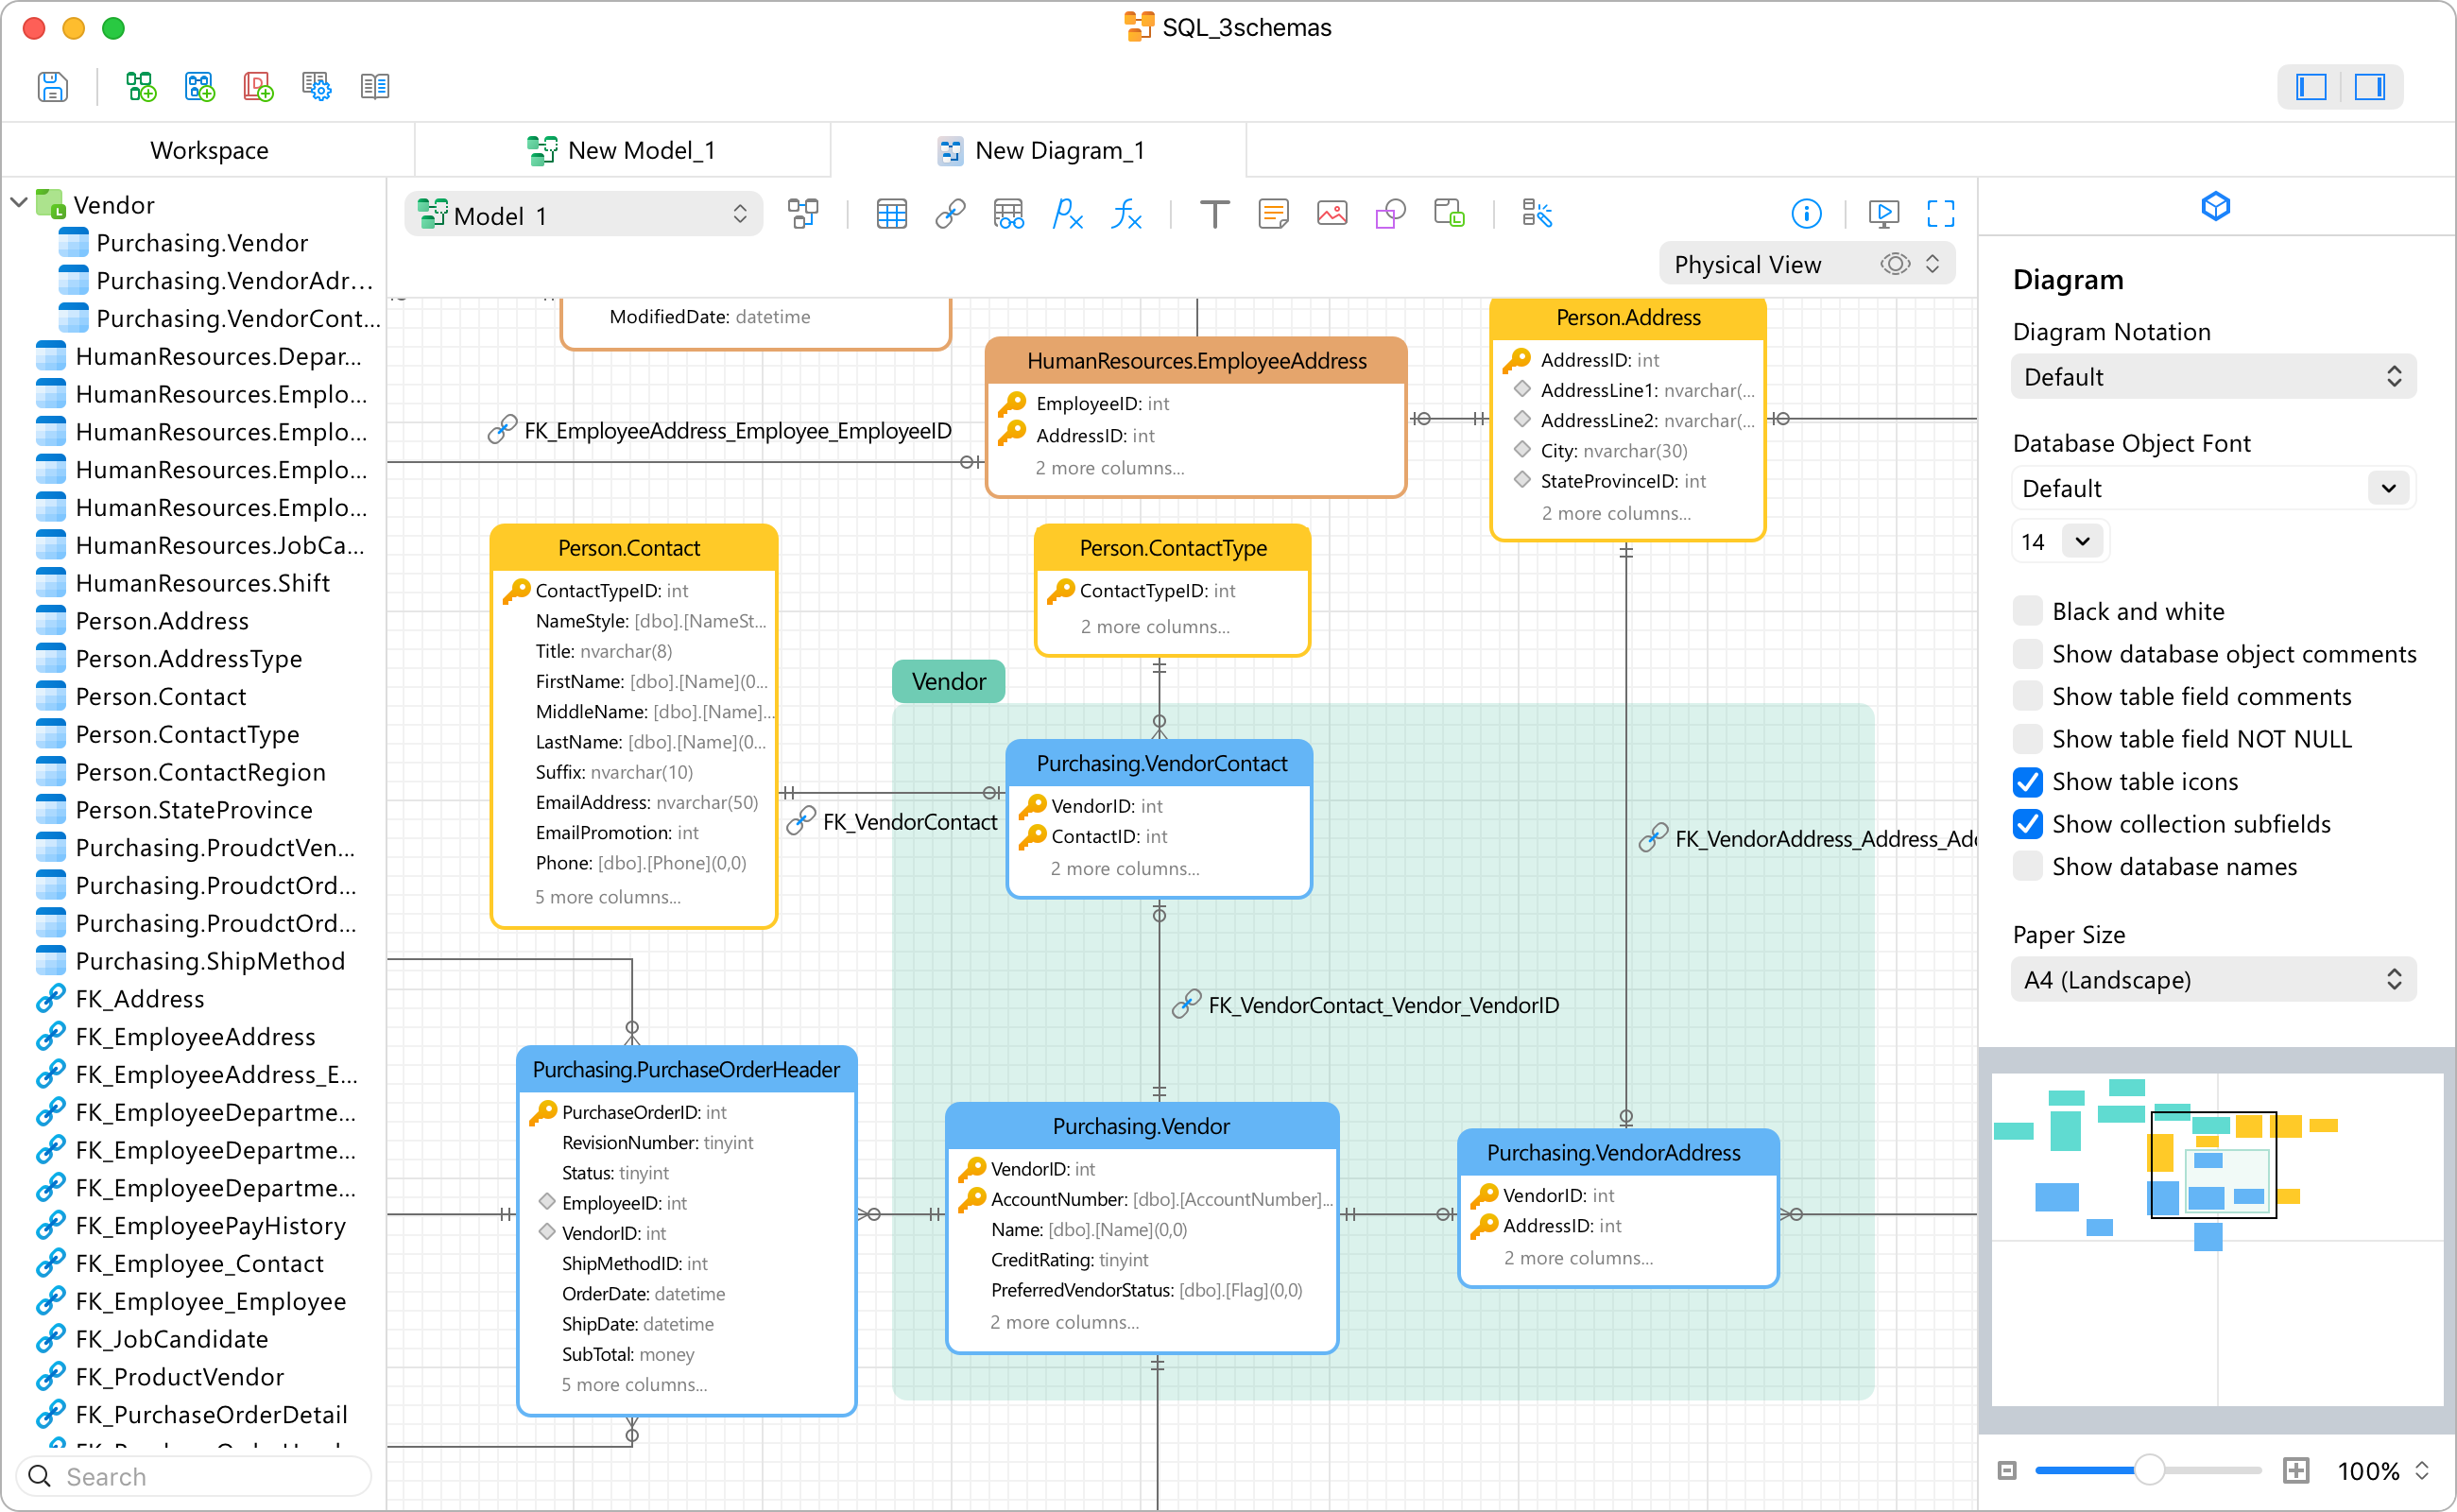Open the Diagram Notation dropdown
The image size is (2457, 1512).
[x=2213, y=377]
